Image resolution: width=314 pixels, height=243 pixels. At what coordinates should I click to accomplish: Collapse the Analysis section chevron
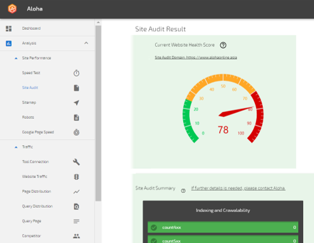point(86,43)
